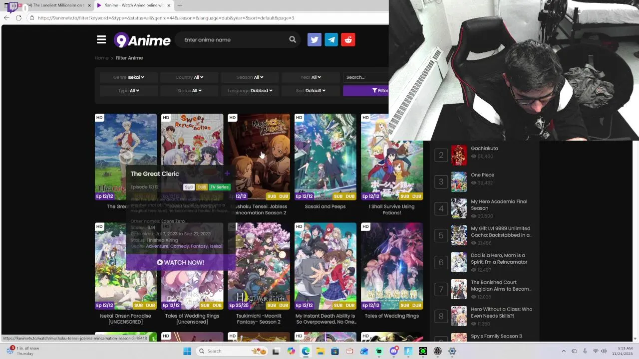
Task: Go back using the browser back arrow
Action: pos(6,18)
